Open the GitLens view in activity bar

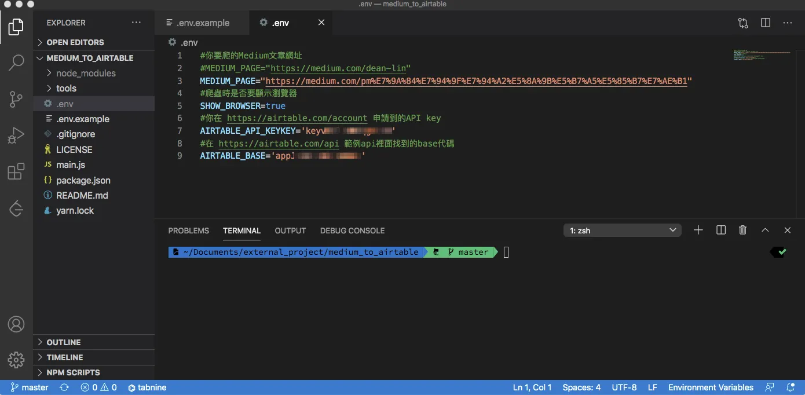(16, 207)
